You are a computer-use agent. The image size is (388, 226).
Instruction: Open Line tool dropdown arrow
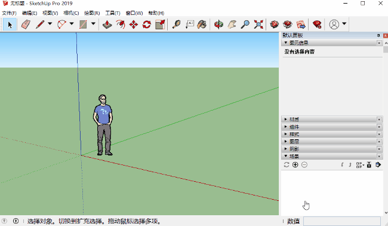click(x=50, y=24)
